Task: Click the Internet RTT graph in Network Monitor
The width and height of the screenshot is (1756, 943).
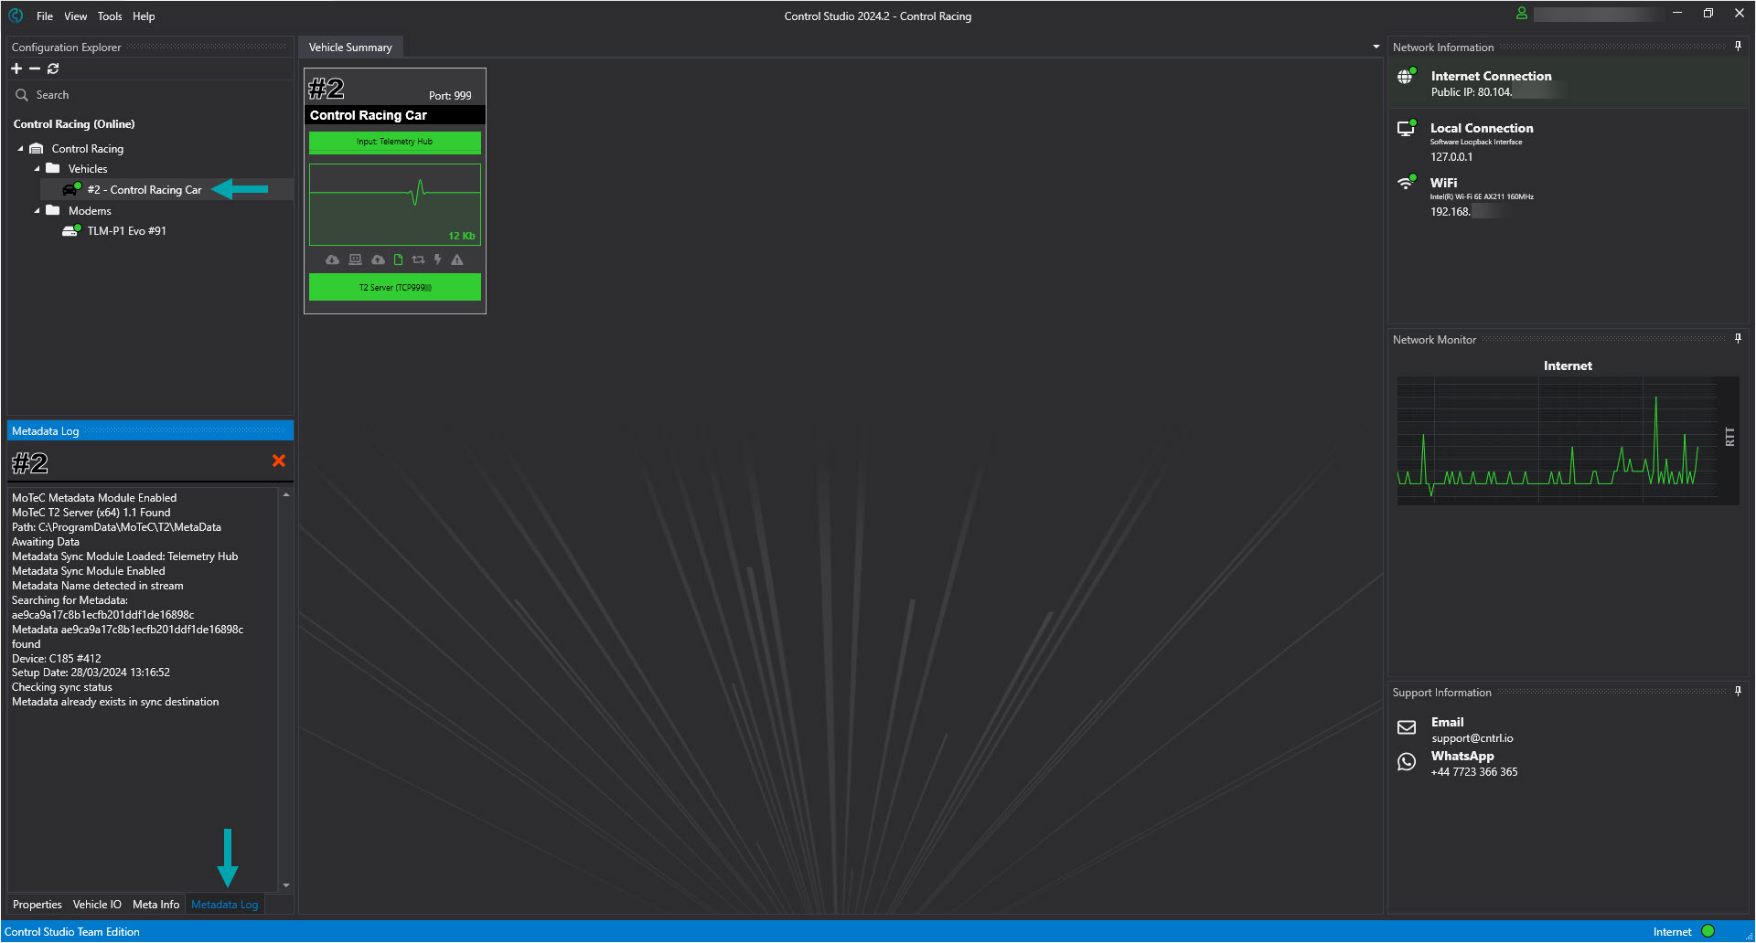Action: 1568,440
